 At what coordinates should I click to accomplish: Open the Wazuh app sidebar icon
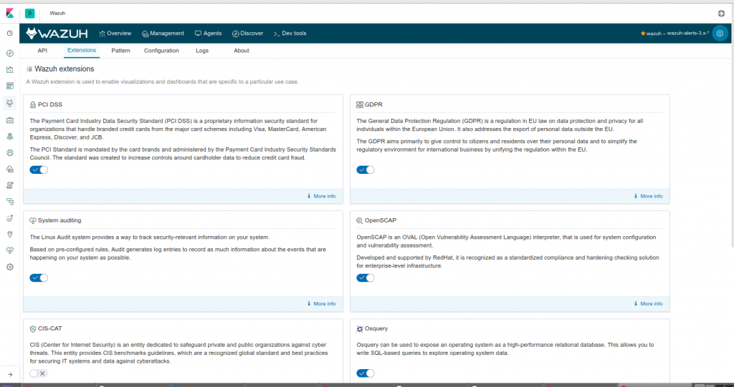(10, 103)
